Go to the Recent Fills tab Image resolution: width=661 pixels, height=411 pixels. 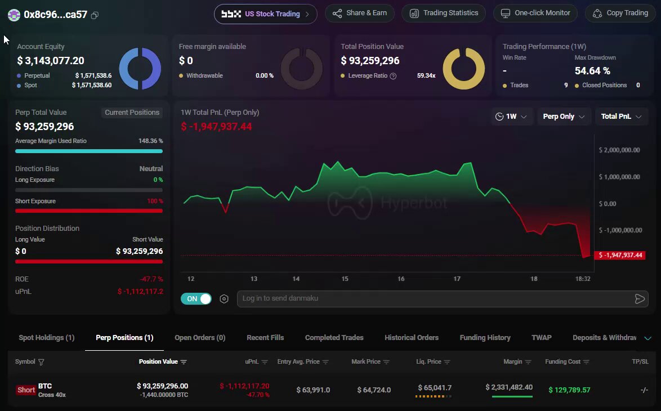point(265,338)
